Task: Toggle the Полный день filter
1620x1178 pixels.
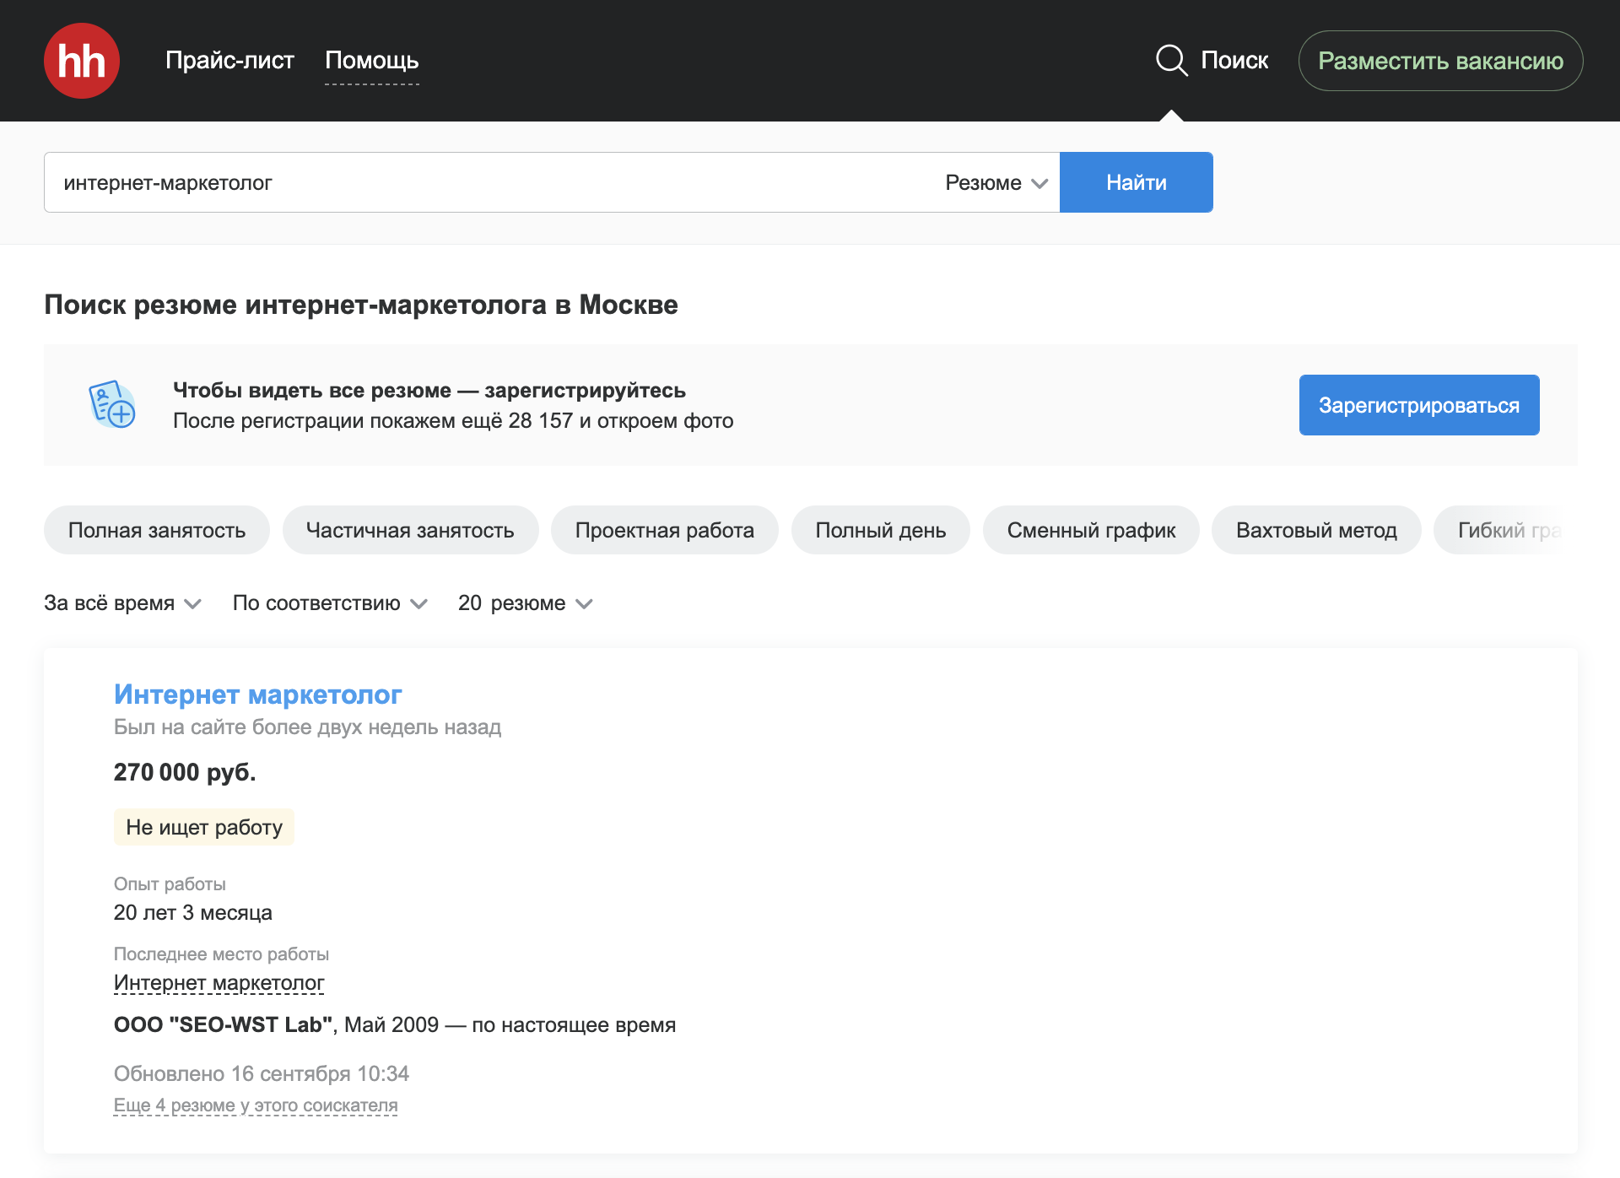Action: [x=881, y=530]
